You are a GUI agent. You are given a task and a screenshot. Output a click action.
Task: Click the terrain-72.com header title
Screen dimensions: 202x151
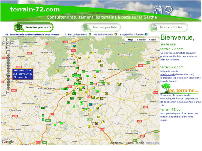35,9
